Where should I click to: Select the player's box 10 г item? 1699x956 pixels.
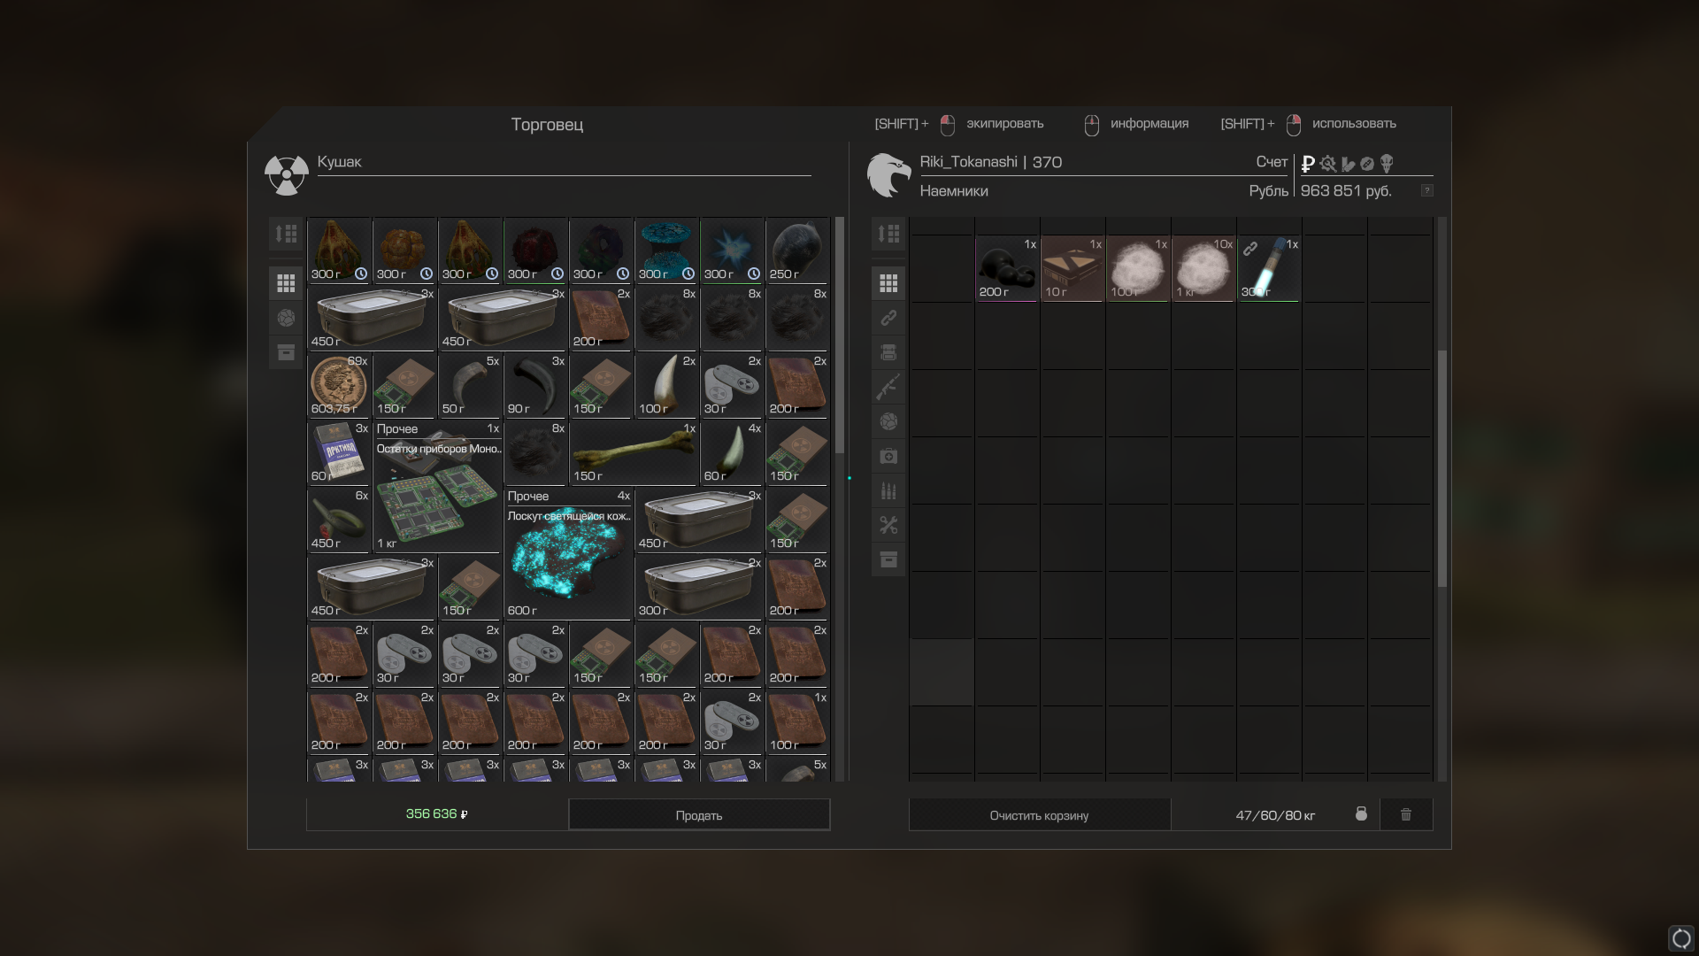coord(1072,268)
